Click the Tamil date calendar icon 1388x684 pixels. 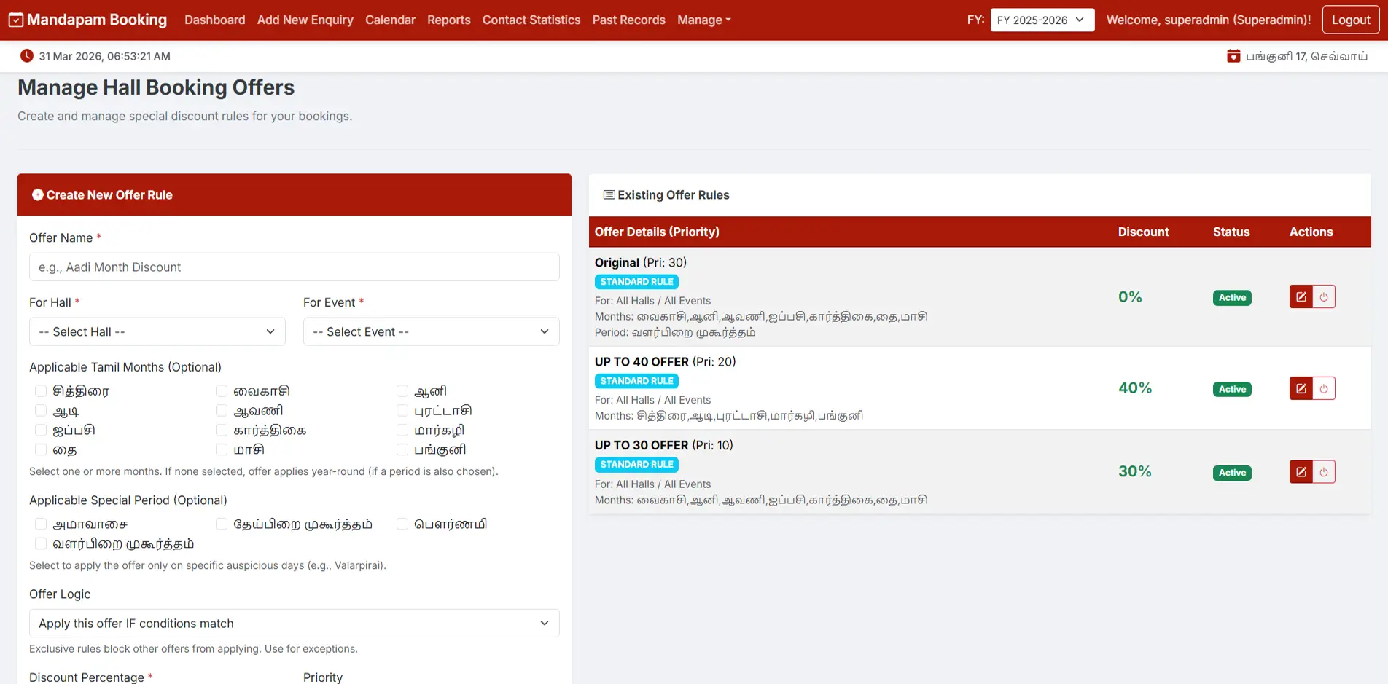1233,56
